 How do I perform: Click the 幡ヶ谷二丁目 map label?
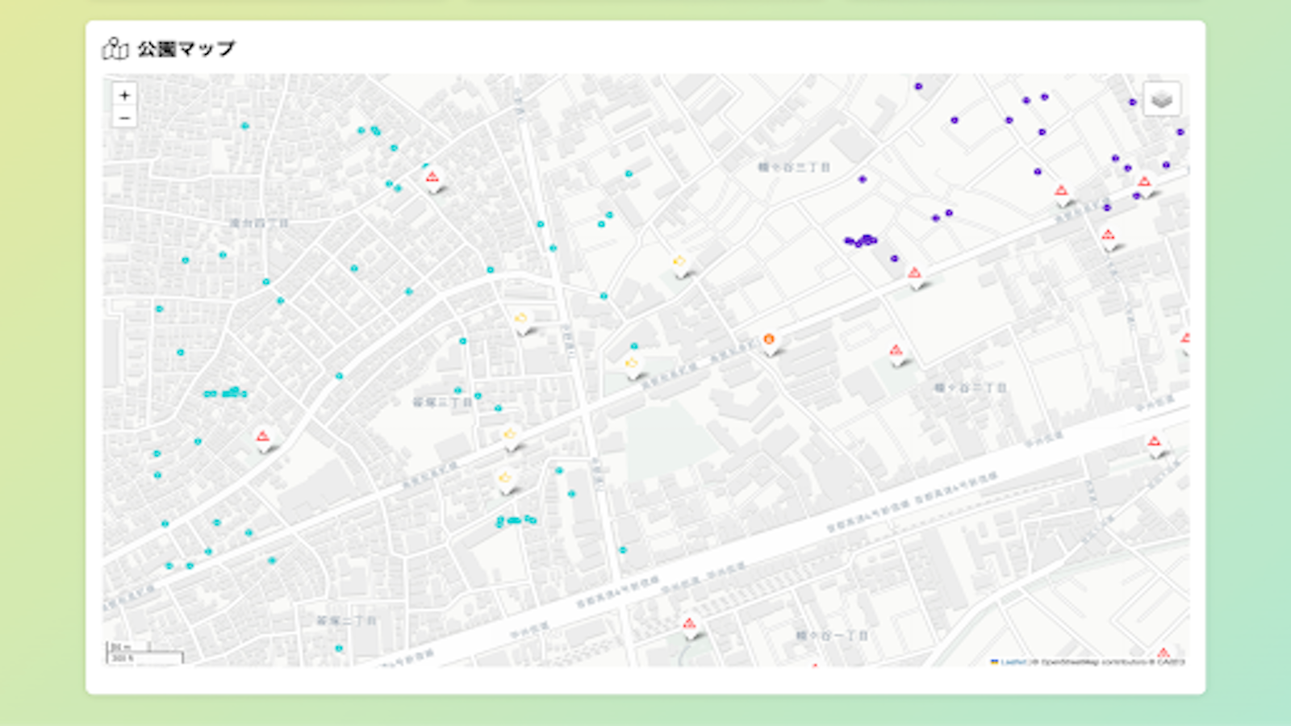click(971, 388)
